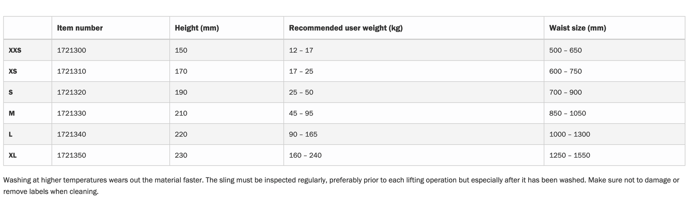
Task: Click item number 1721320
Action: (x=71, y=92)
